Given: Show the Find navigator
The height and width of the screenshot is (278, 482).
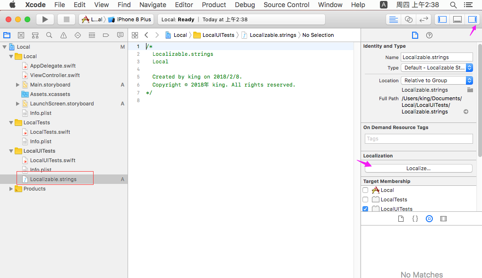Looking at the screenshot, I should 49,35.
